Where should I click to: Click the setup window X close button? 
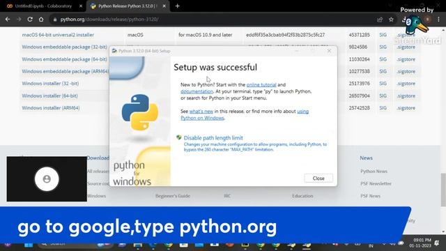329,51
